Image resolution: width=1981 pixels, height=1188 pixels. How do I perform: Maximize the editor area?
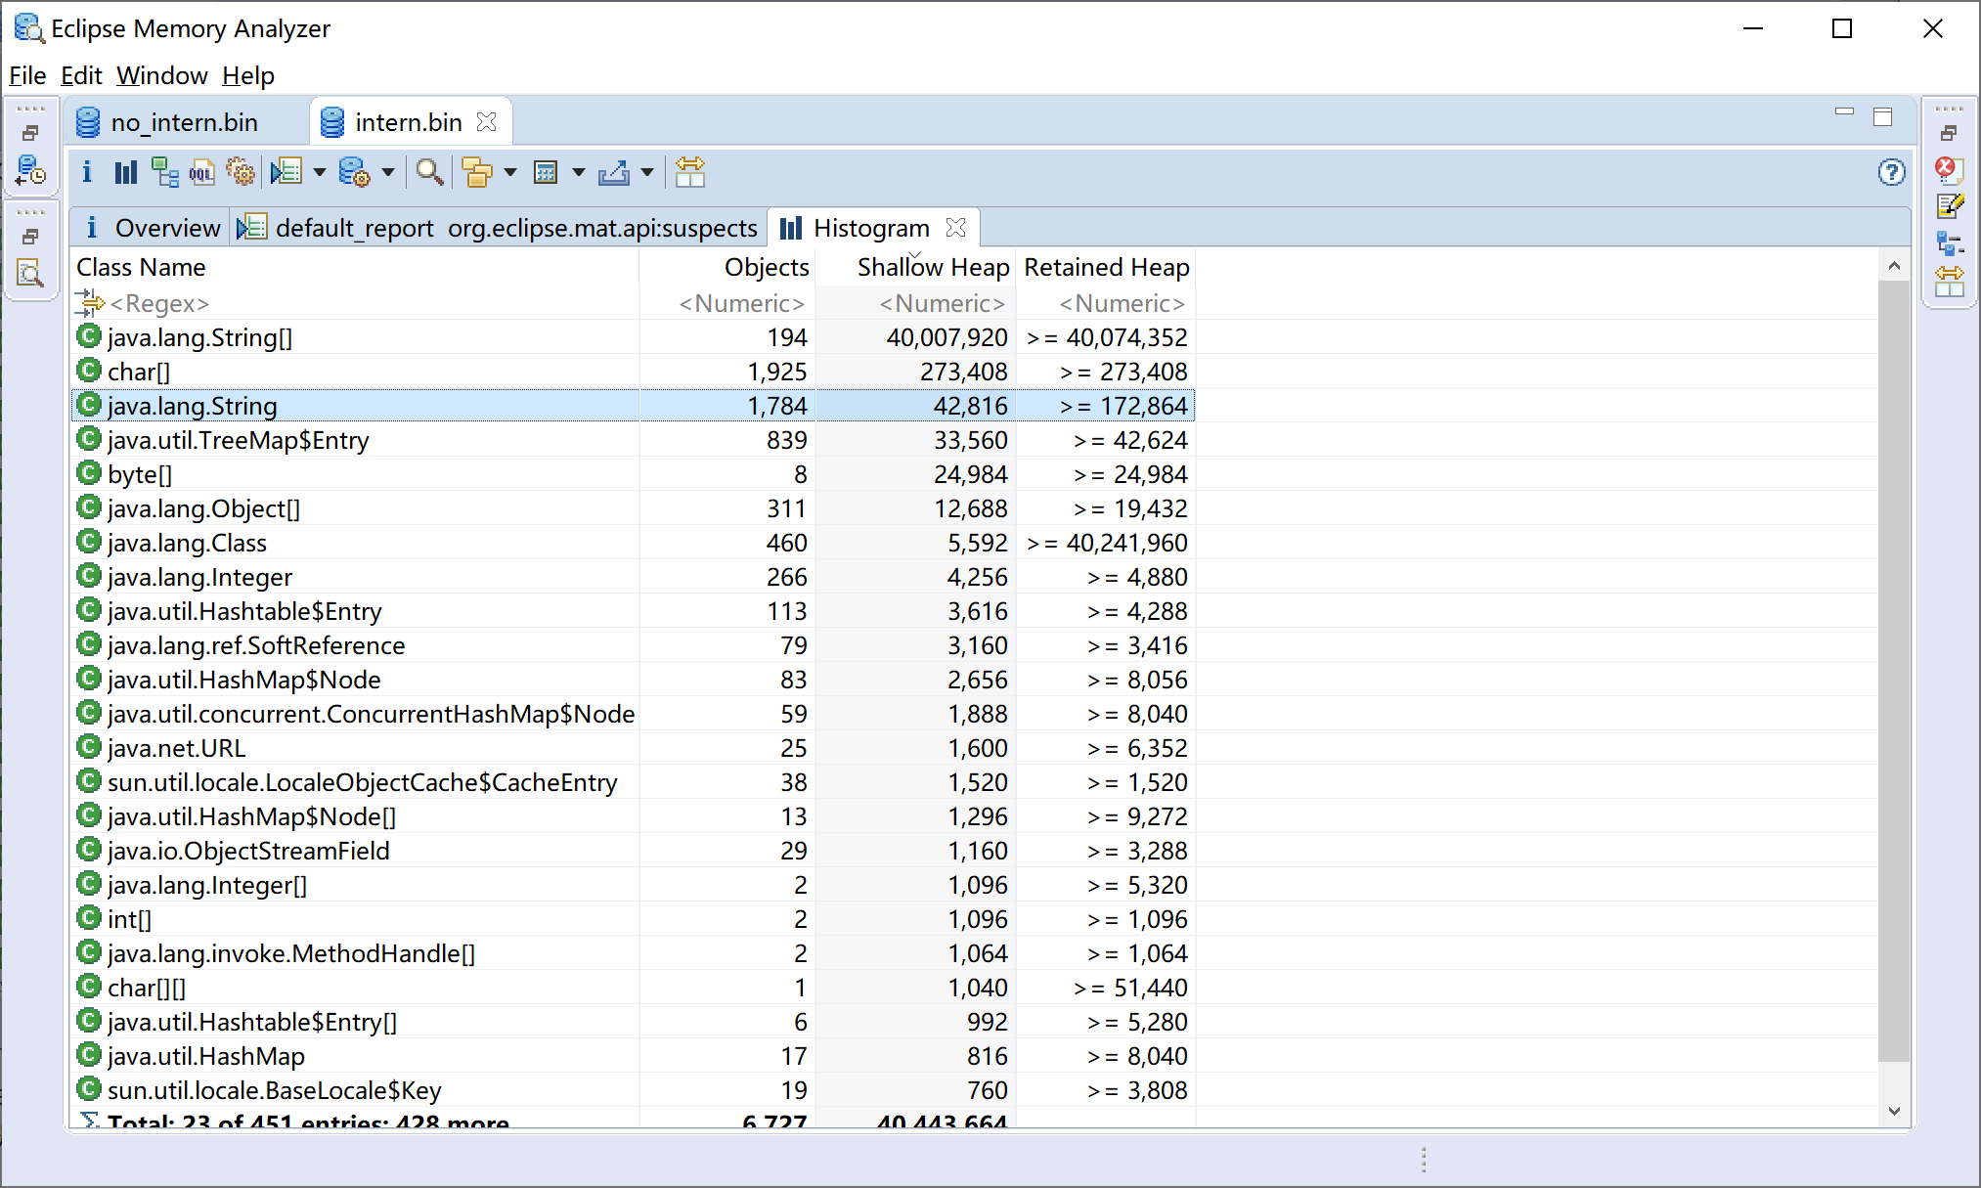click(1883, 116)
